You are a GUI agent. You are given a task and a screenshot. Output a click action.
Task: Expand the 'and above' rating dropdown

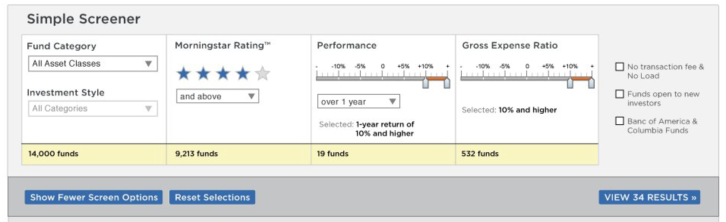(217, 96)
